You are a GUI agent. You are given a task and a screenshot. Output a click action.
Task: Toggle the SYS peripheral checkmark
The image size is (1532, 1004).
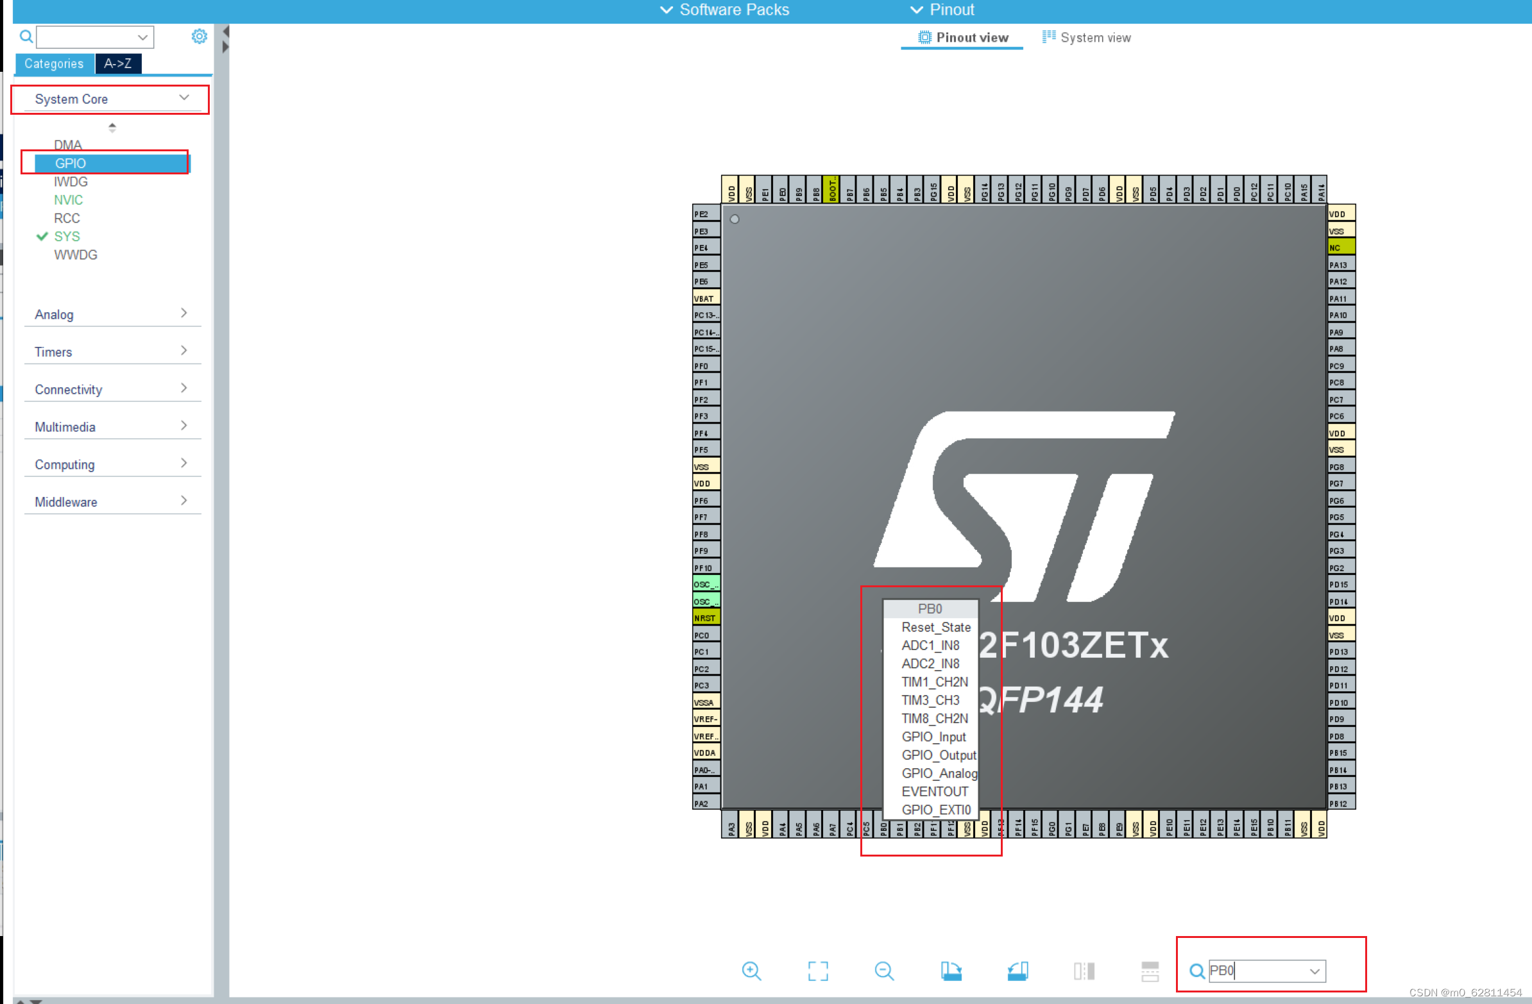42,237
